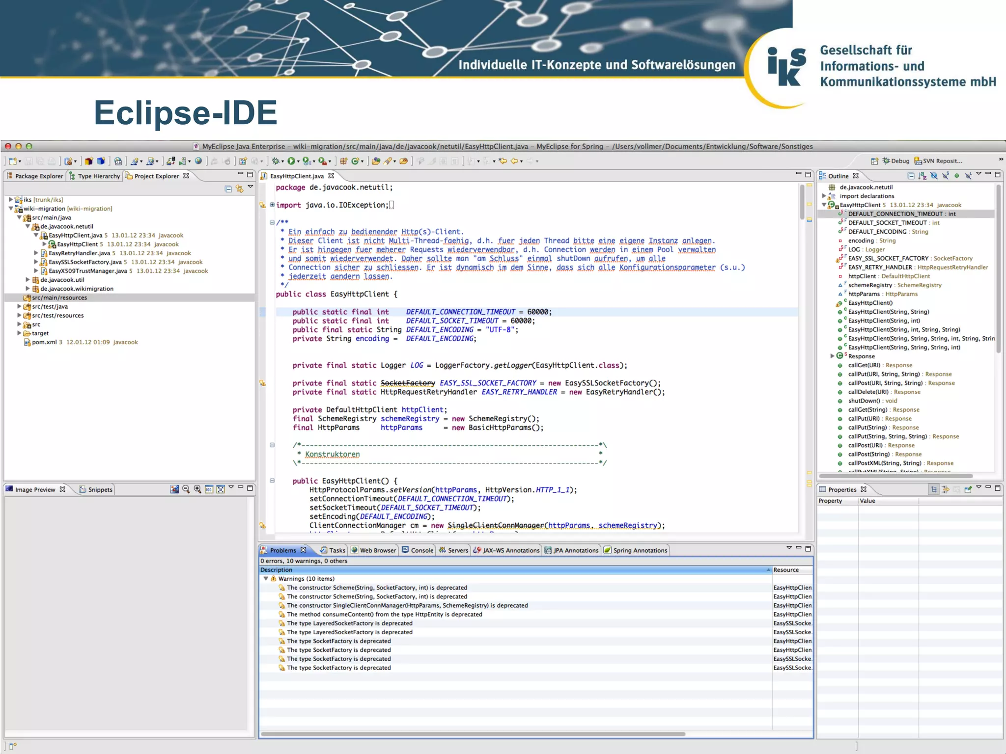
Task: Switch to SVN Repository perspective
Action: [x=938, y=161]
